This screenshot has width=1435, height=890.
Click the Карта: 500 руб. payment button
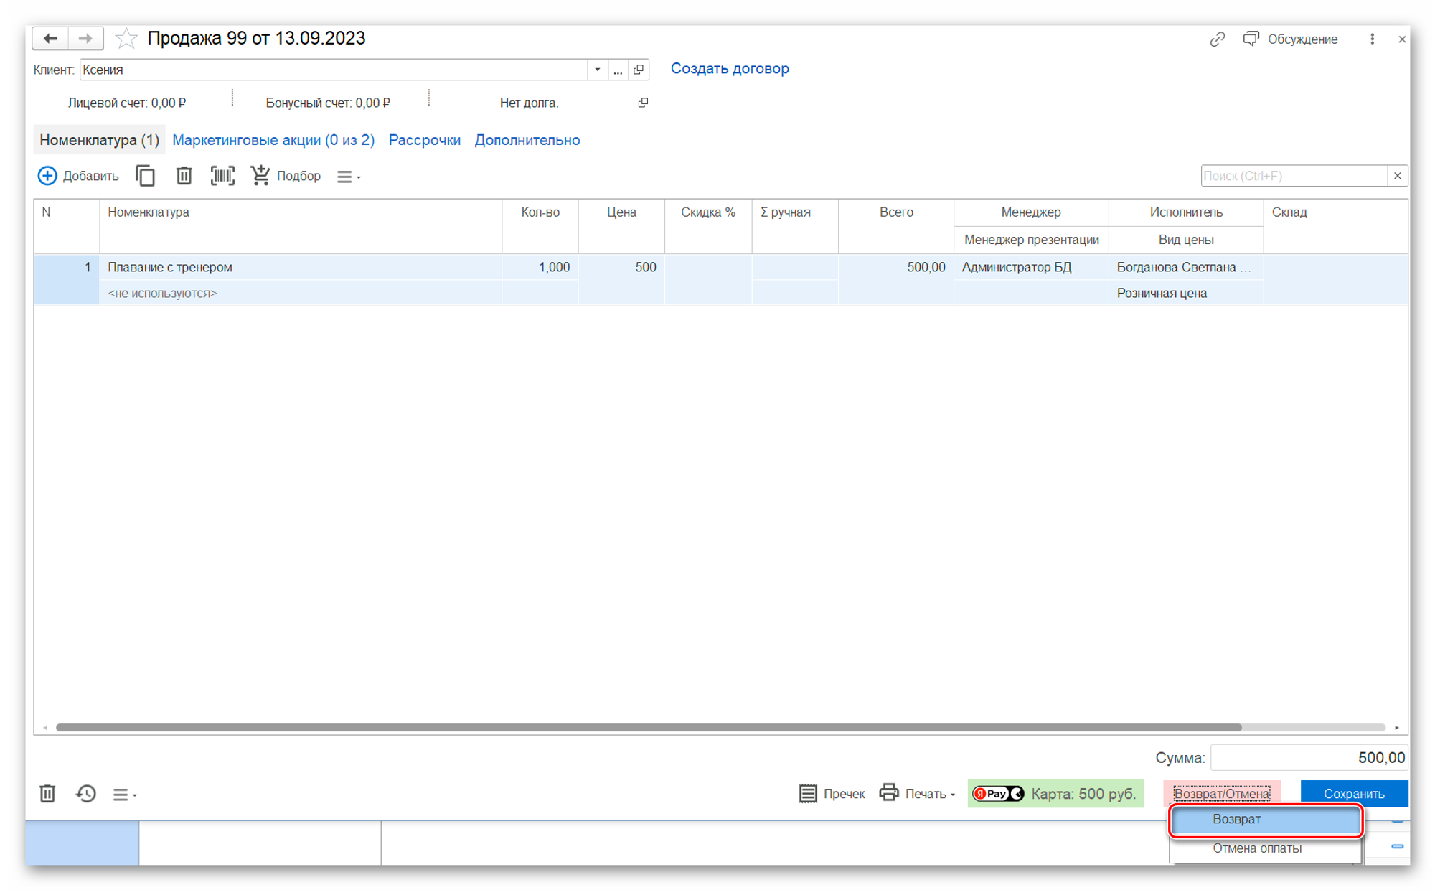tap(1055, 794)
